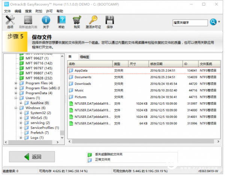Click the Pictures folder icon
225x176 pixels.
click(x=71, y=97)
